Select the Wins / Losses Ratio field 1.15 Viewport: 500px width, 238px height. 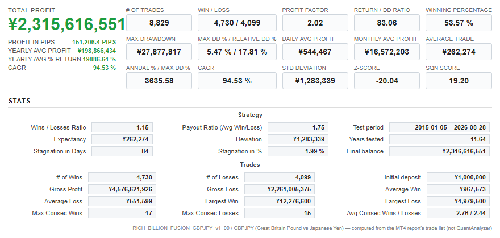point(122,127)
